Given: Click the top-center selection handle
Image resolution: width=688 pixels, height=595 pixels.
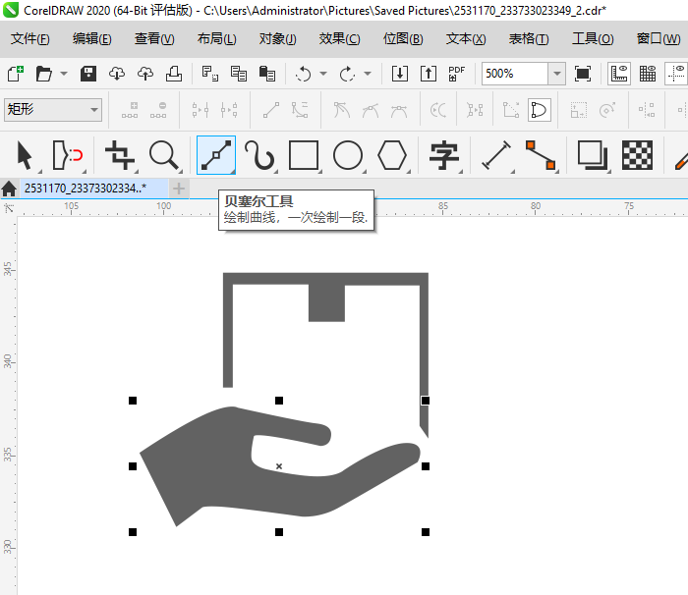Looking at the screenshot, I should click(279, 401).
